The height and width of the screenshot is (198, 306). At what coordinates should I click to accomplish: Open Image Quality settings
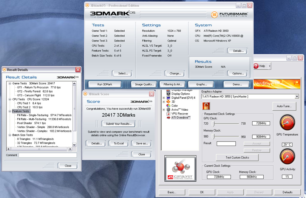click(x=144, y=84)
